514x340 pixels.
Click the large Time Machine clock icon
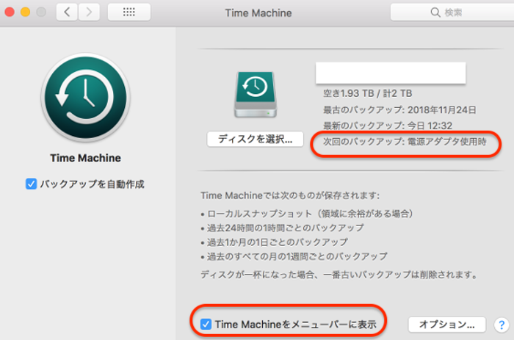[86, 98]
